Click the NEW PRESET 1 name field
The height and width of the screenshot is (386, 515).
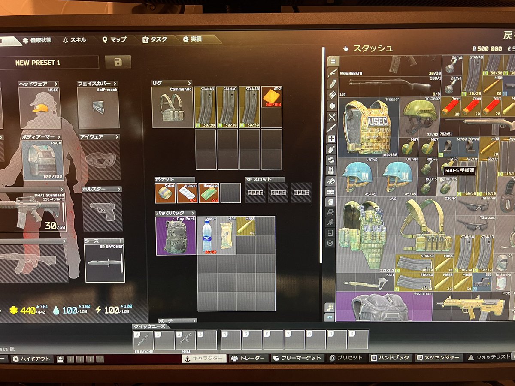(x=48, y=63)
